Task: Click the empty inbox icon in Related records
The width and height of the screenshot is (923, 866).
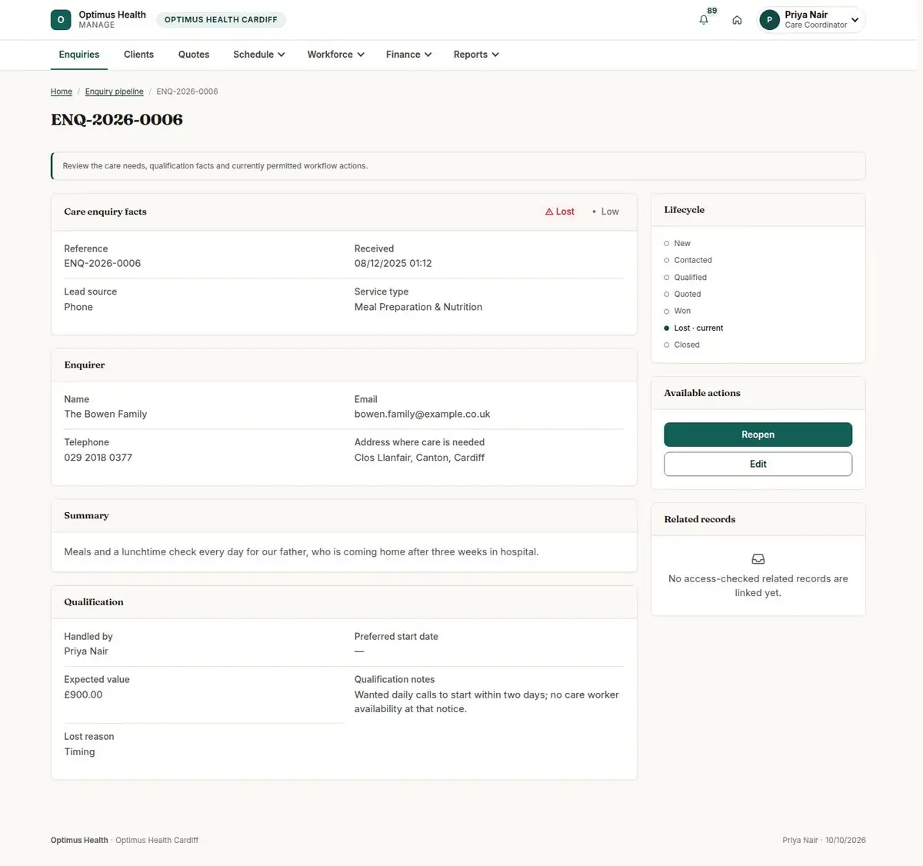Action: (758, 559)
